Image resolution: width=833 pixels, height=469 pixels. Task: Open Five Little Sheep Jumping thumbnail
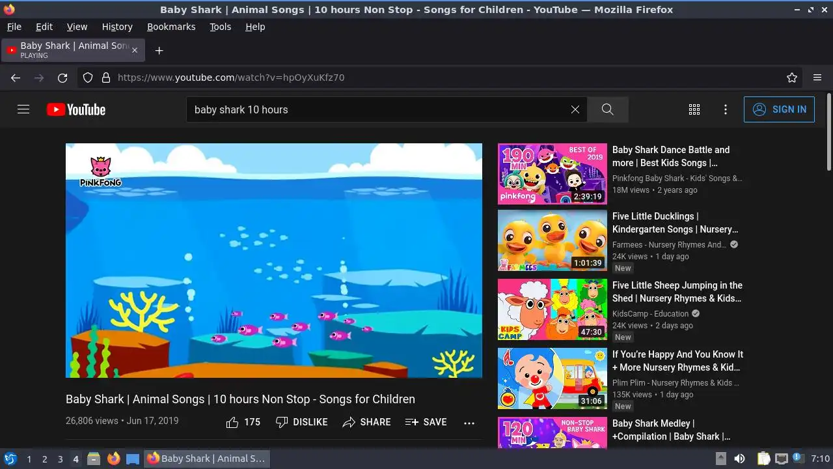click(553, 309)
